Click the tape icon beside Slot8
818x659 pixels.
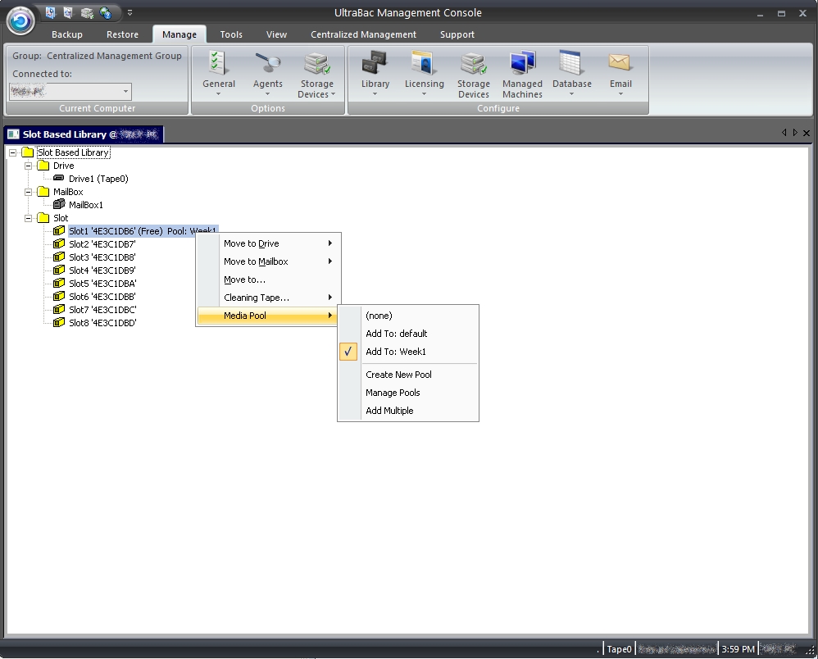point(59,322)
